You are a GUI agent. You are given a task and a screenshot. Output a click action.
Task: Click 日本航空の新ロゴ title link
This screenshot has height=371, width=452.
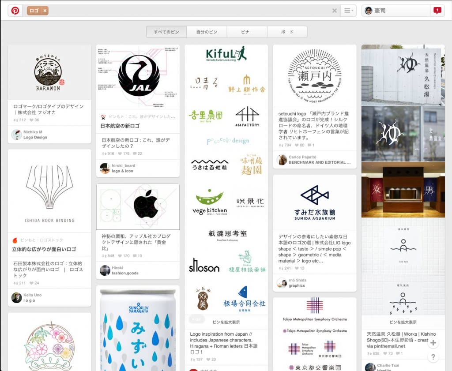coord(120,126)
